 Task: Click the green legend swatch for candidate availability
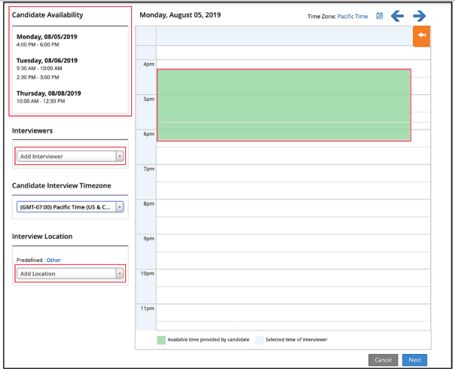tap(161, 340)
